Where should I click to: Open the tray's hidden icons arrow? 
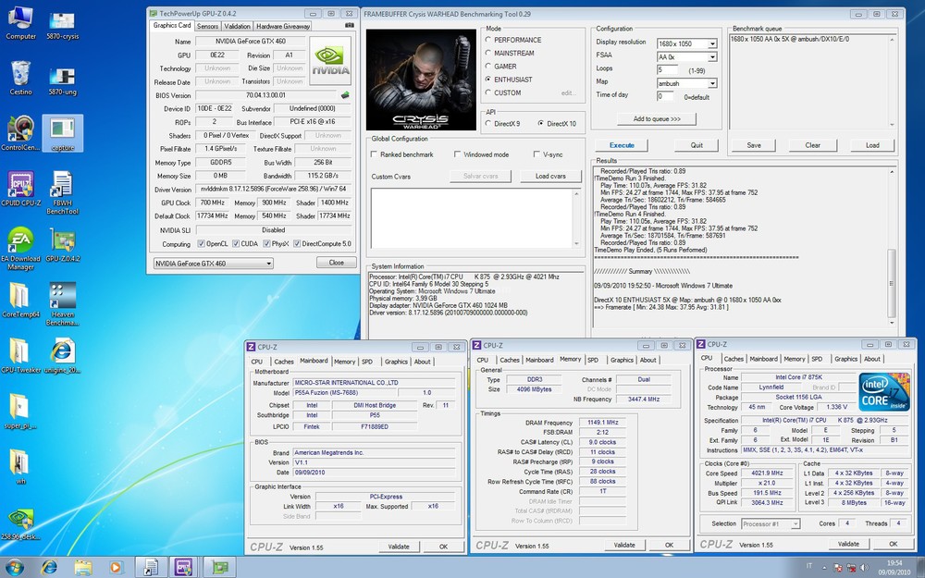point(825,568)
